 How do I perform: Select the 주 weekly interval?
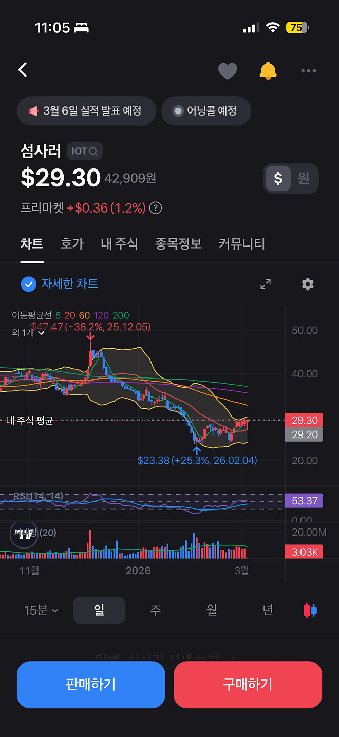155,610
